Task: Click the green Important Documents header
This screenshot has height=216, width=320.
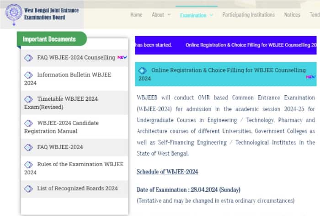Action: click(49, 39)
